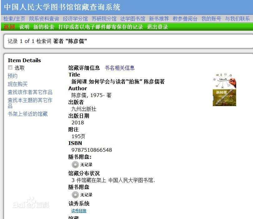Click the red 返回 button
This screenshot has width=253, height=219.
tap(9, 27)
